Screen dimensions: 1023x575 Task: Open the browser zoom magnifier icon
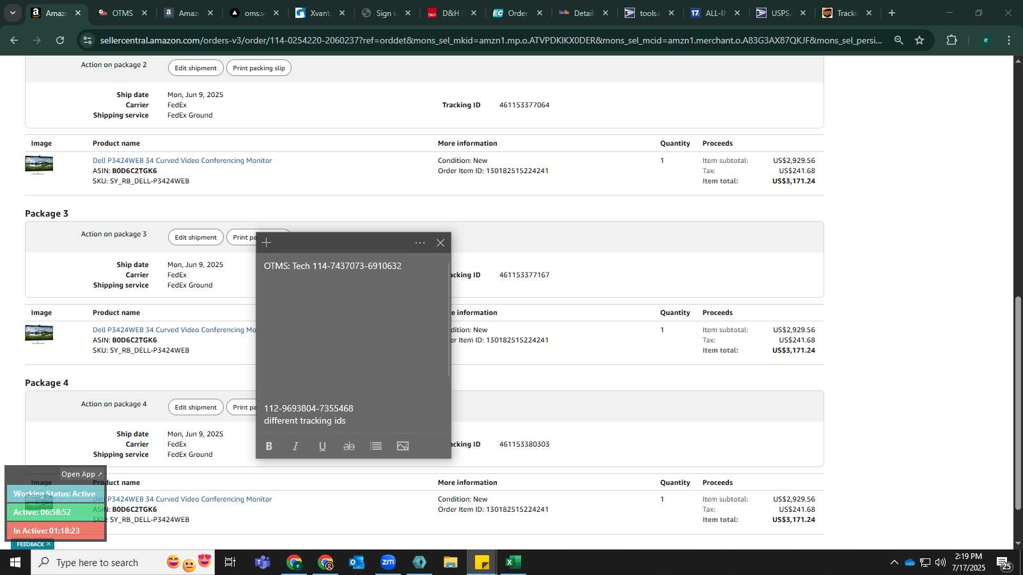(899, 40)
